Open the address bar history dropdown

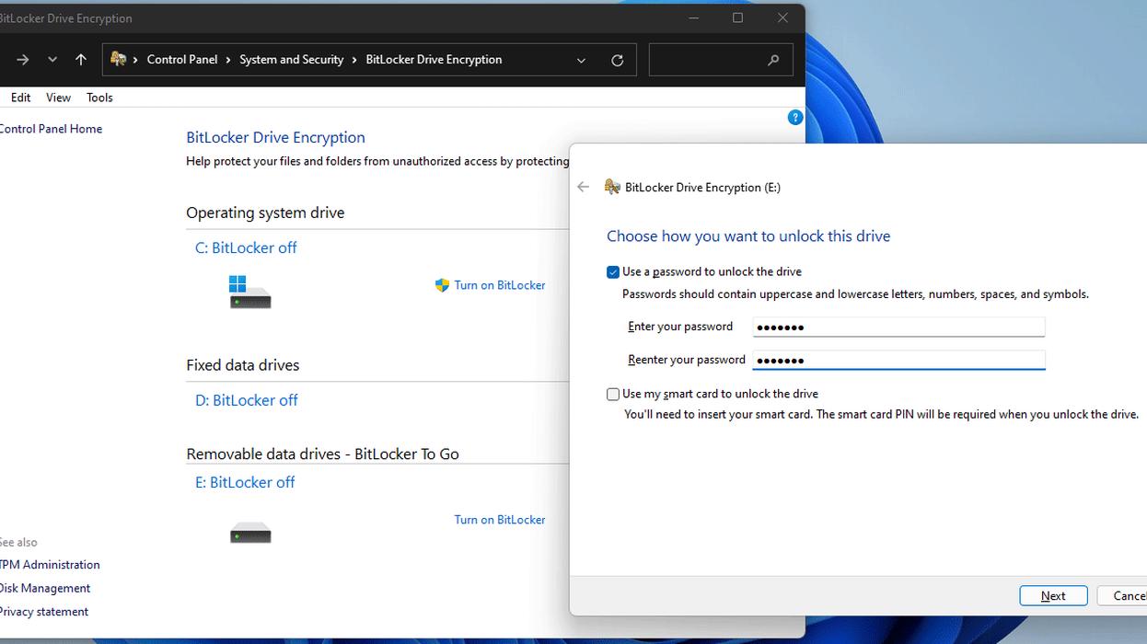click(581, 61)
